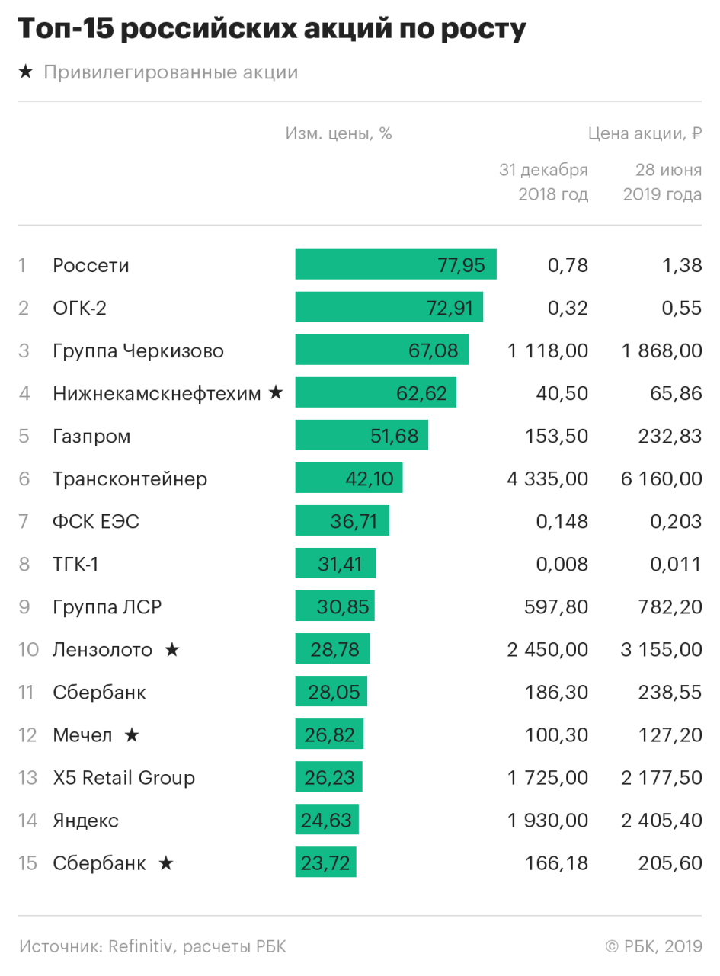
Task: Click the '28 июня 2019 года' column header
Action: pyautogui.click(x=662, y=182)
